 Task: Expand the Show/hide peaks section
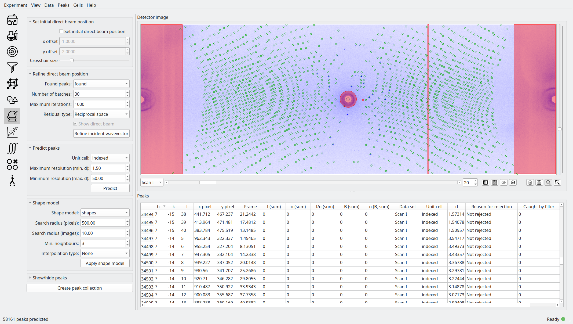pos(50,278)
